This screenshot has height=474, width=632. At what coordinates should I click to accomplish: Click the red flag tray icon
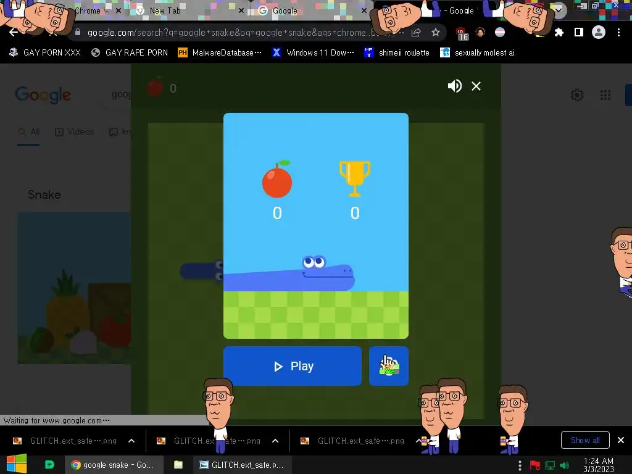[535, 465]
